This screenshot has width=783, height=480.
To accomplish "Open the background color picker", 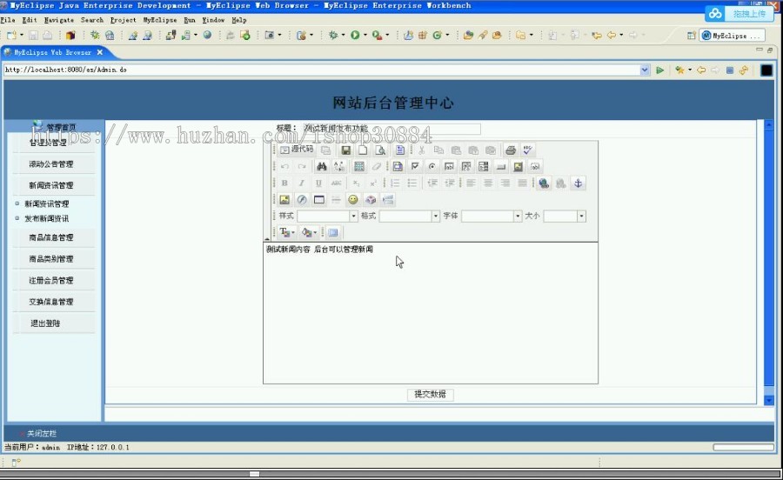I will 309,232.
